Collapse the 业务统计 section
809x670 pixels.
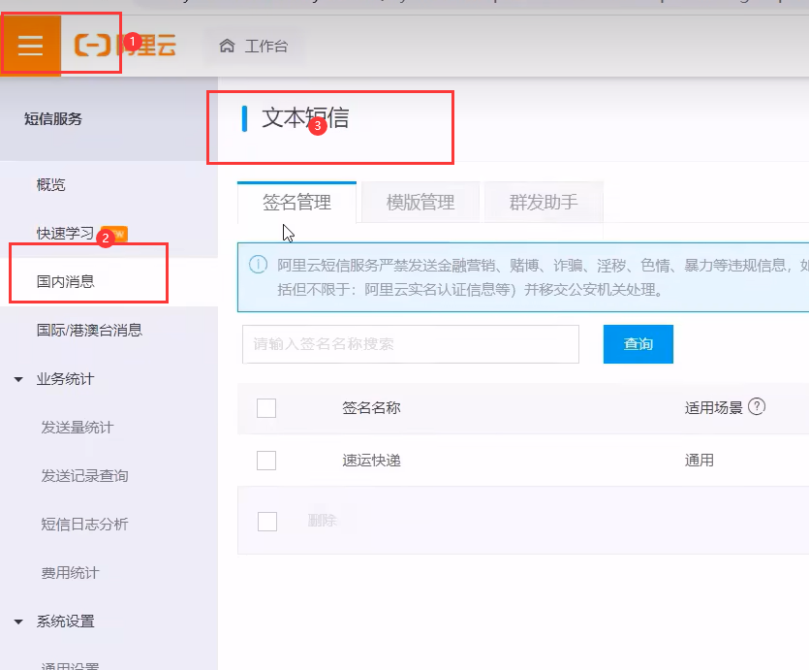point(18,379)
